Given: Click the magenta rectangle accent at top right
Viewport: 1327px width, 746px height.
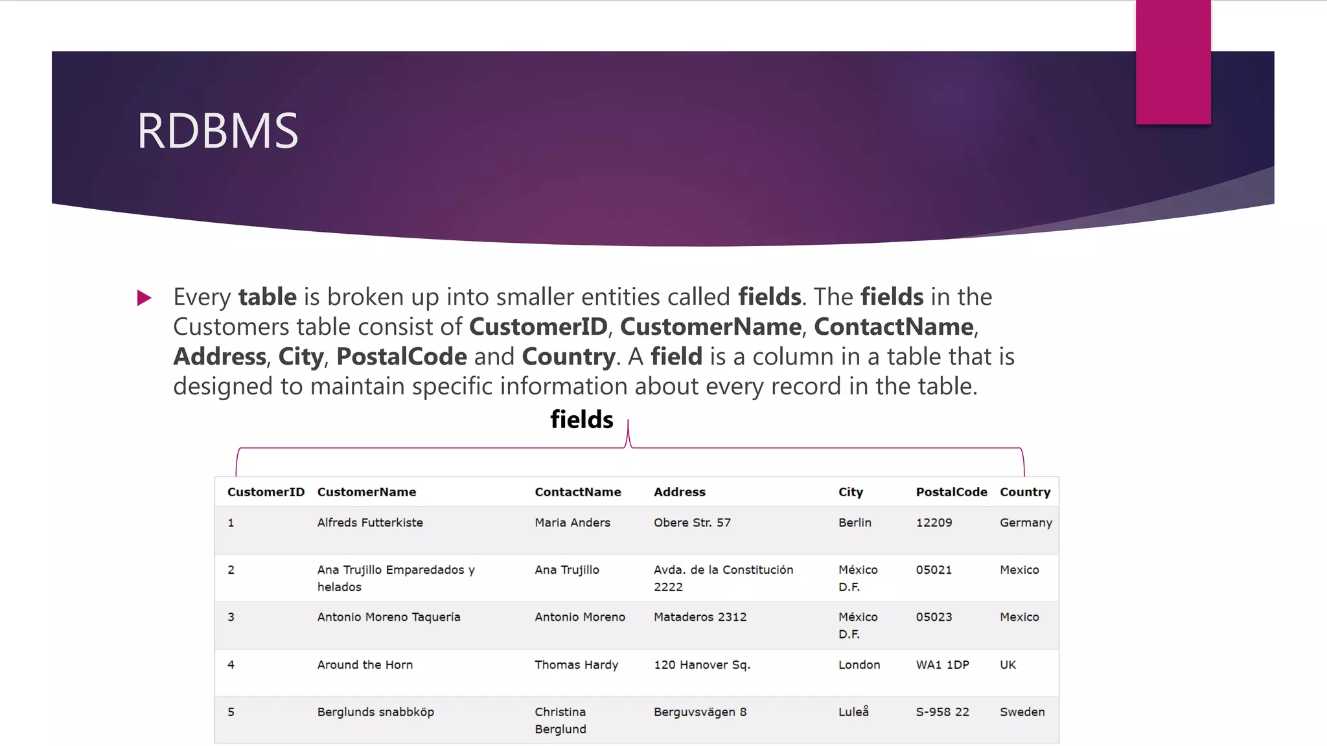Looking at the screenshot, I should click(1173, 62).
